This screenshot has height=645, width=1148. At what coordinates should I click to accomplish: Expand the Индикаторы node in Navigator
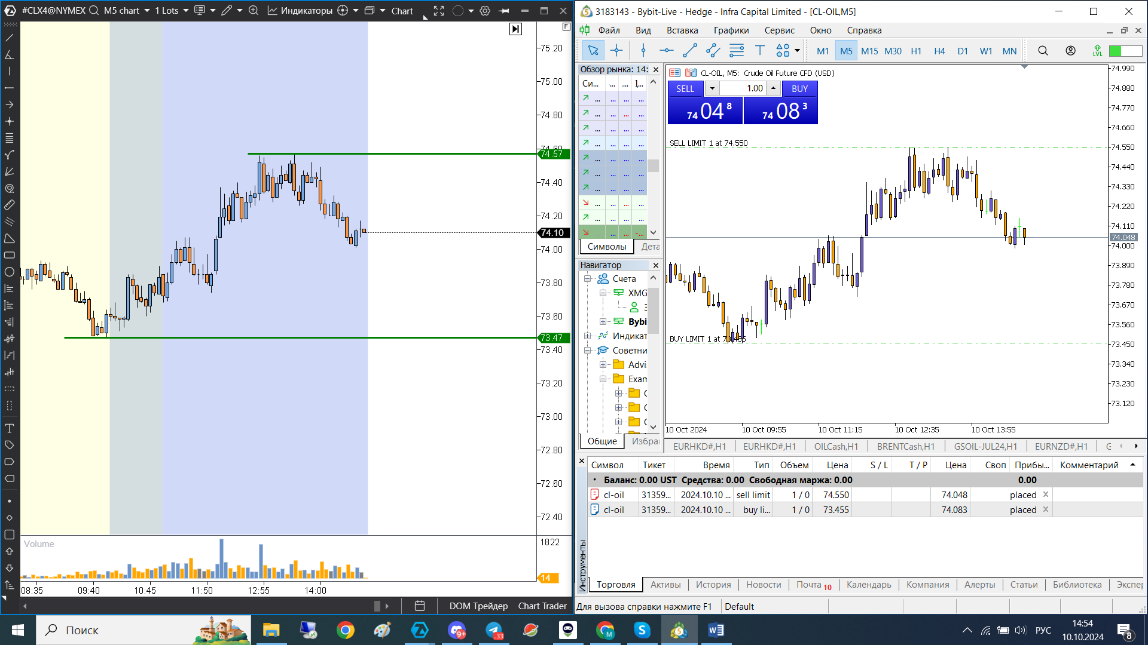pos(588,336)
